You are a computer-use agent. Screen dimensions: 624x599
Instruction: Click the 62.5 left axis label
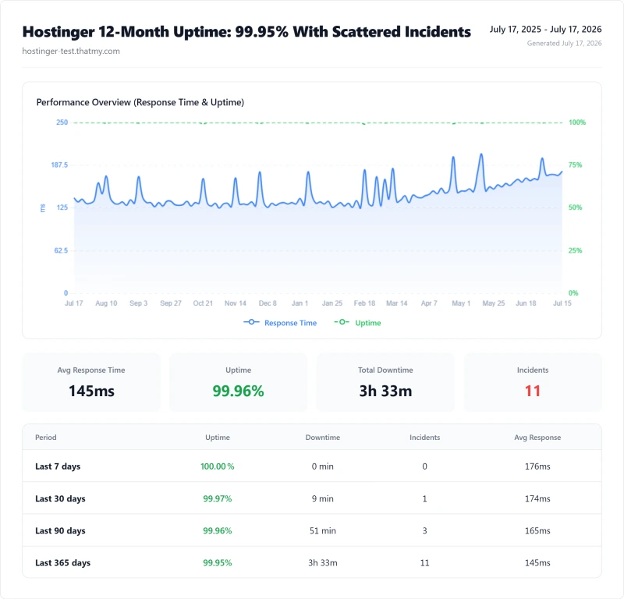(x=61, y=250)
